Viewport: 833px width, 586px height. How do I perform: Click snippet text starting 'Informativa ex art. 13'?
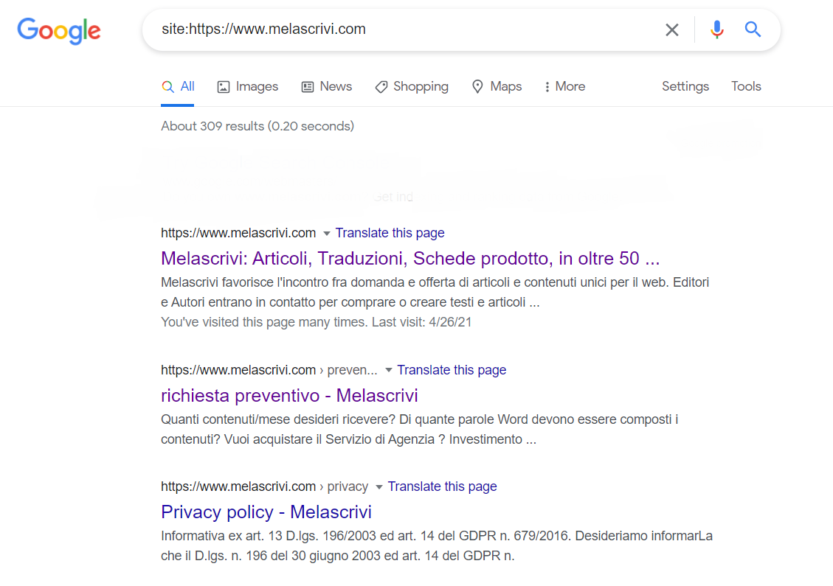(437, 545)
